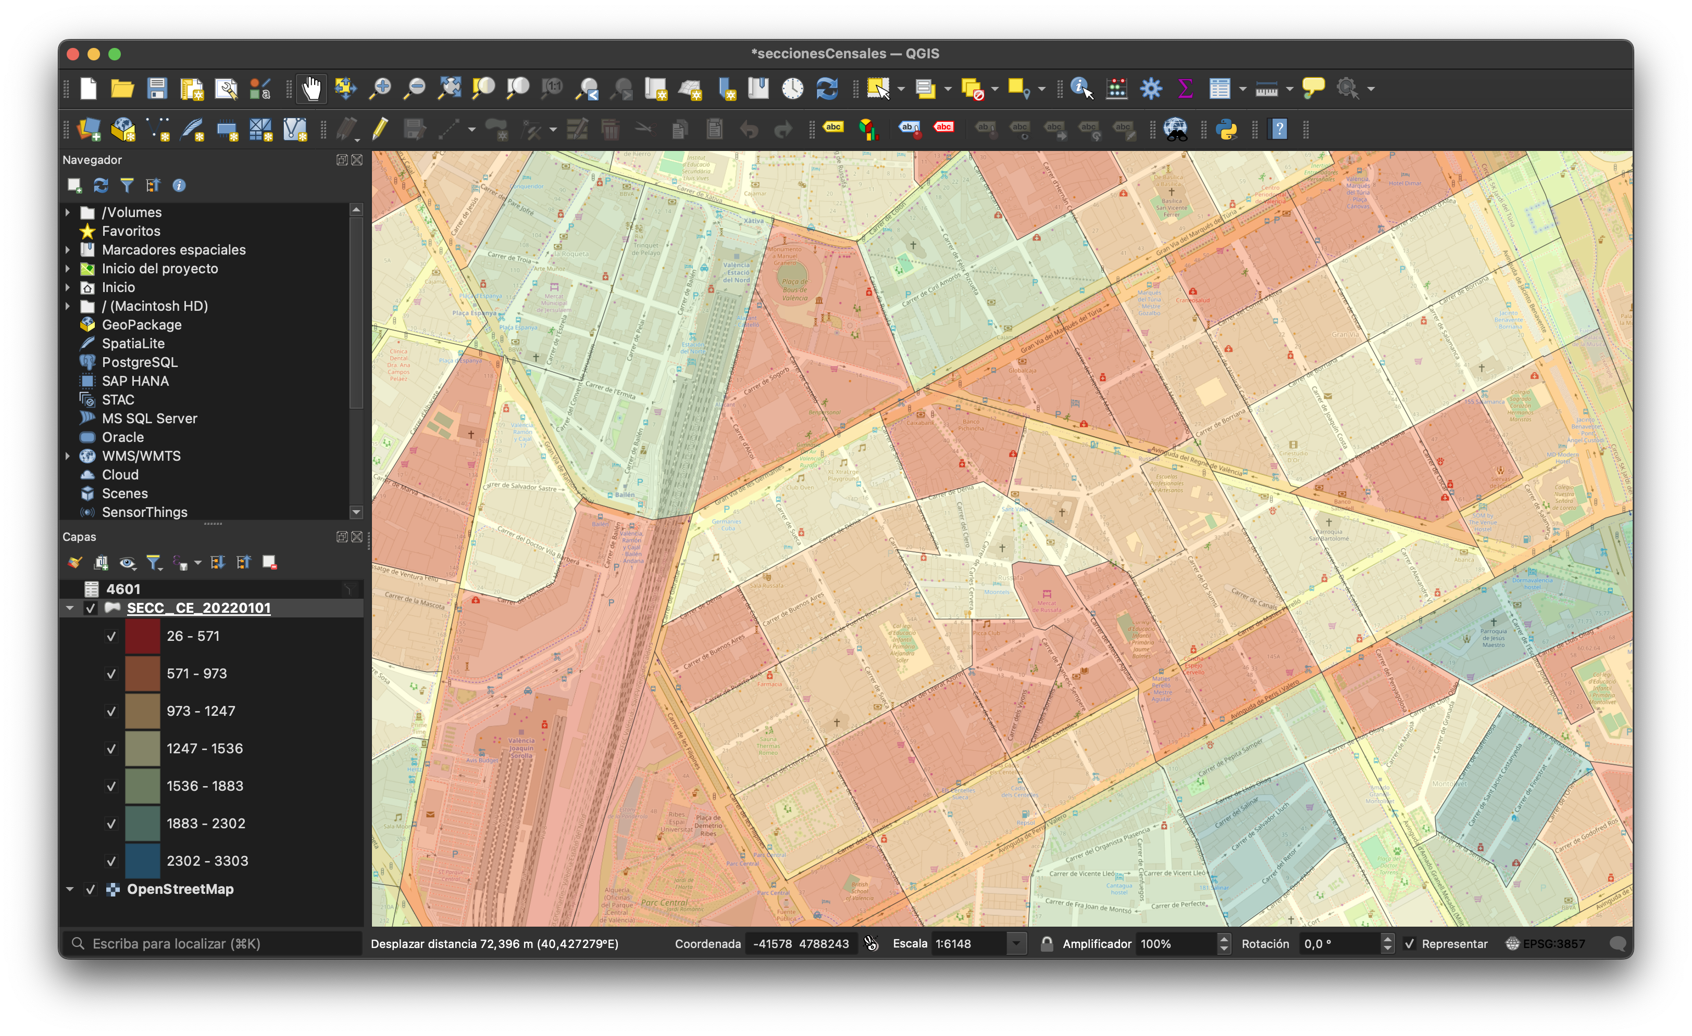Open the messages log bubble in status bar
Screen dimensions: 1692x1036
(1617, 943)
